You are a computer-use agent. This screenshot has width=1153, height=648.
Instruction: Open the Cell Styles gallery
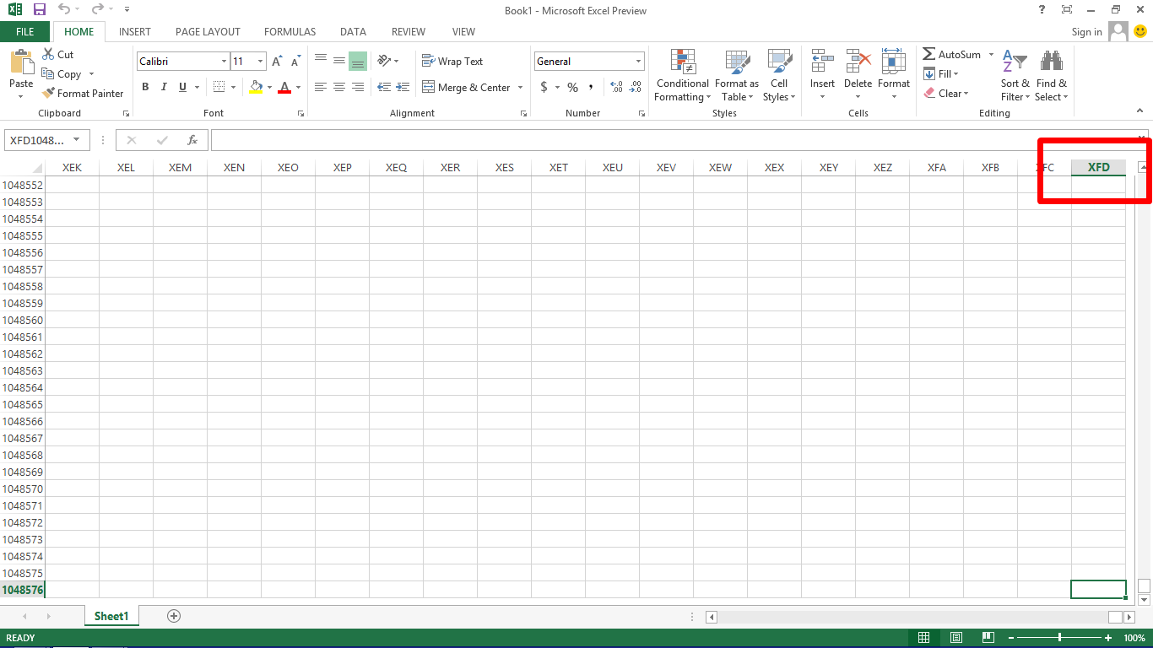[778, 76]
